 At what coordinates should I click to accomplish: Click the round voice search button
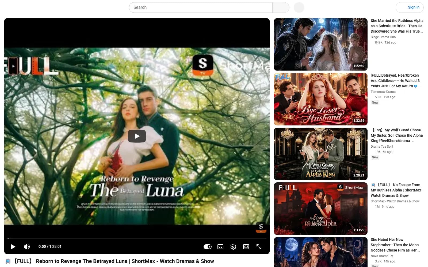click(x=299, y=7)
